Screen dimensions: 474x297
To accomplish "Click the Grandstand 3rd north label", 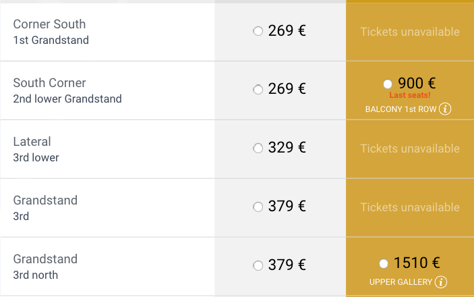I will coord(45,267).
